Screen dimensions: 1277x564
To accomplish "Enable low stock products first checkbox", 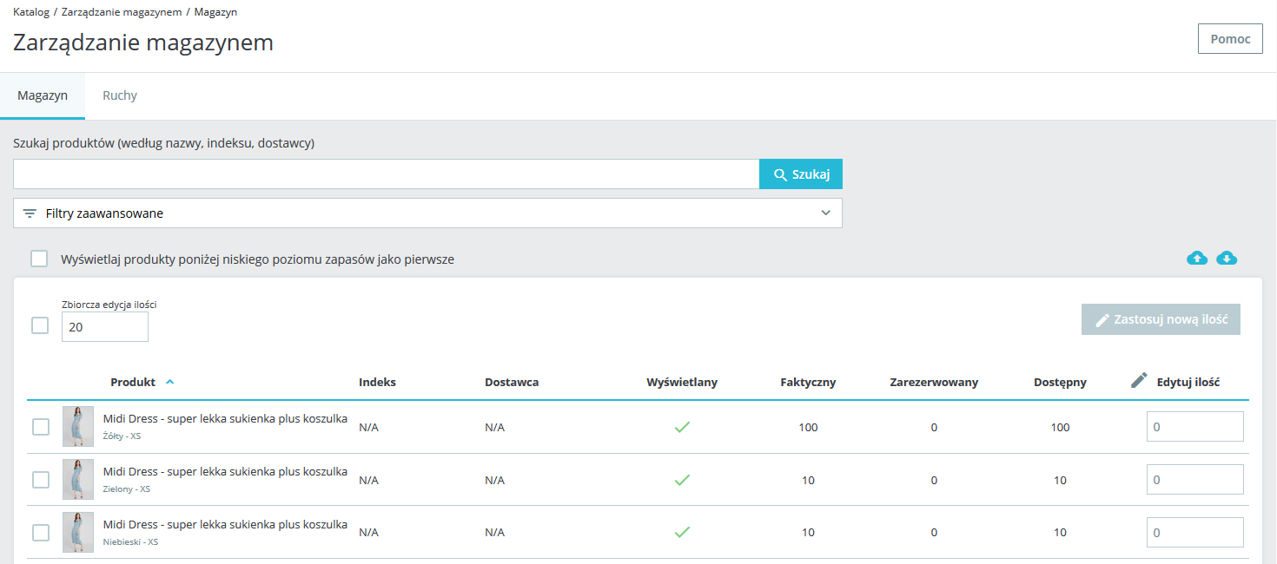I will pos(39,259).
